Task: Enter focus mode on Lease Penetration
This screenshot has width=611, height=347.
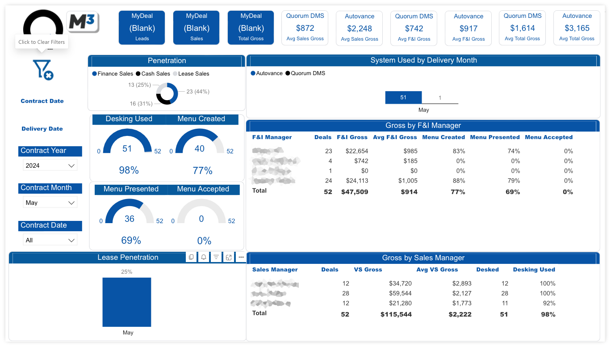Action: (x=229, y=257)
